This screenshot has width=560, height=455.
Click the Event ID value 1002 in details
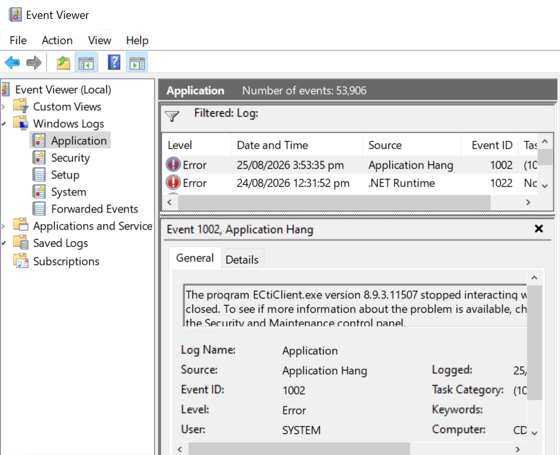click(x=294, y=391)
